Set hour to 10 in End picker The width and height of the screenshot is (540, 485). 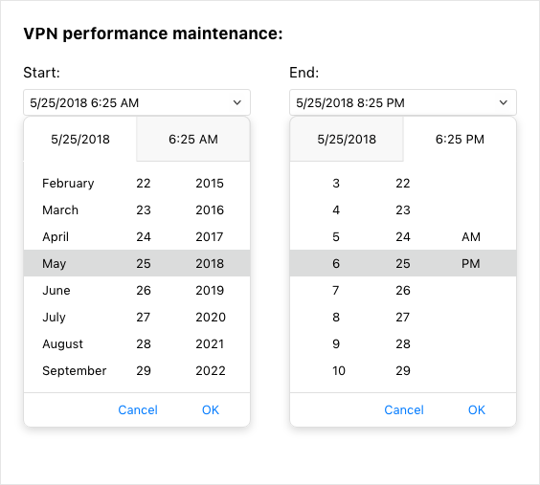339,371
